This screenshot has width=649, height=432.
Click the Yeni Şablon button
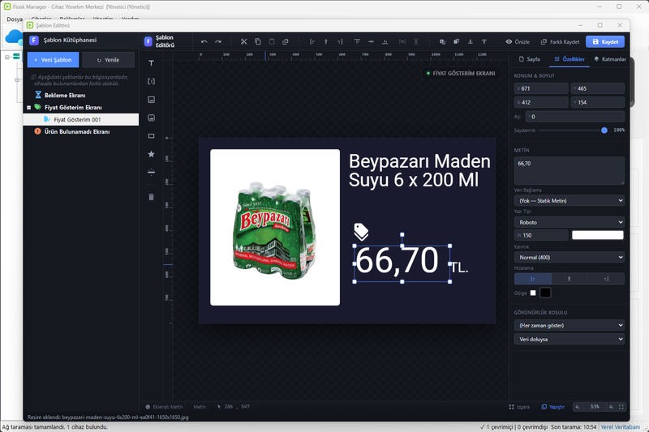53,60
